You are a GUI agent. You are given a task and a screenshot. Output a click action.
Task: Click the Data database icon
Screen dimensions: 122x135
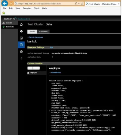21,45
